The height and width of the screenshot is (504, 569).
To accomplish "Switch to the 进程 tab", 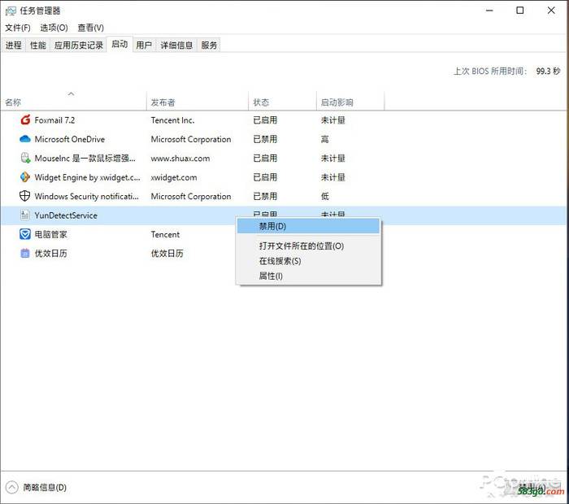I will click(x=14, y=45).
